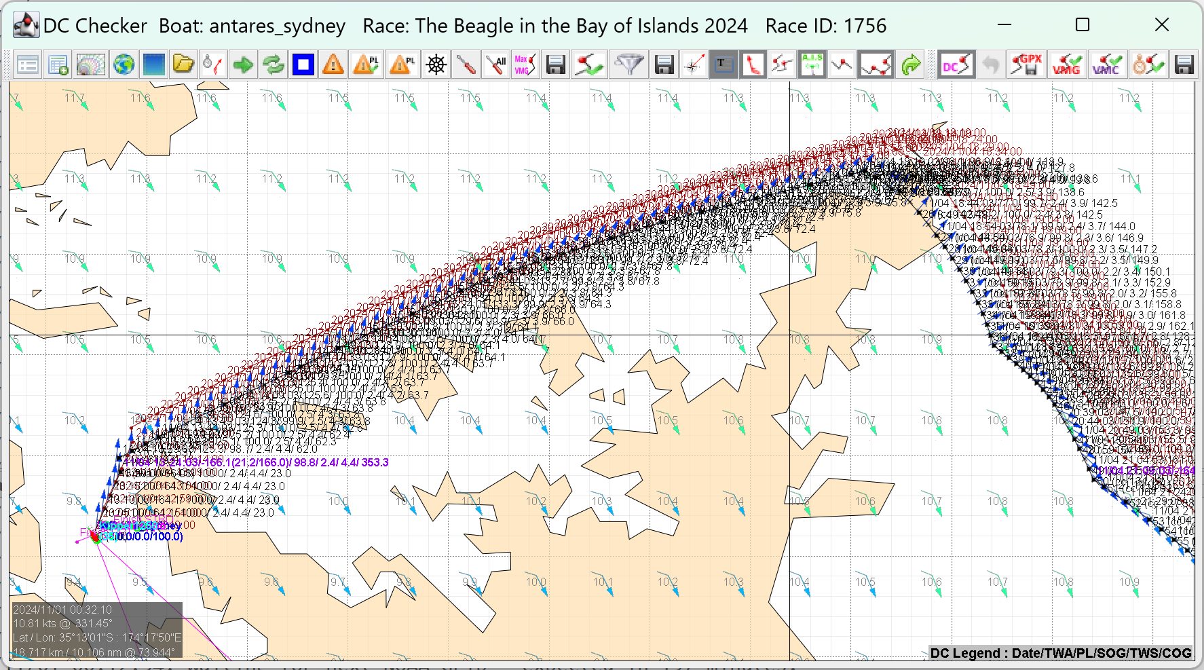This screenshot has width=1204, height=670.
Task: Click the add-table icon with green plus
Action: coord(59,65)
